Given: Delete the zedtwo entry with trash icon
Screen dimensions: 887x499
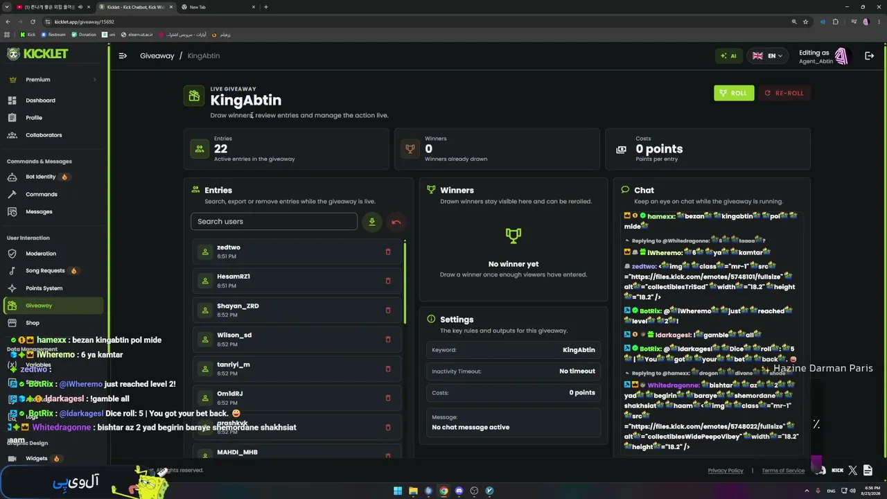Looking at the screenshot, I should tap(388, 252).
